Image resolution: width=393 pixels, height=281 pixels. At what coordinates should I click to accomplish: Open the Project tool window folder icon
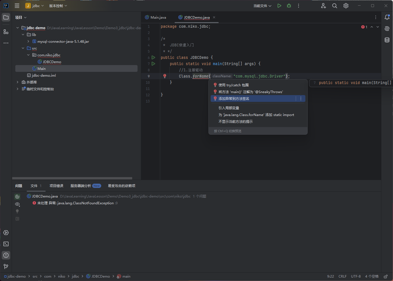tap(6, 17)
